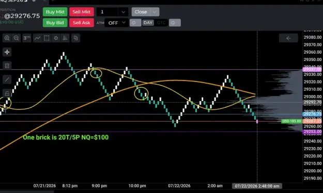The width and height of the screenshot is (323, 193).
Task: Click the 07/21/2026 date axis label
Action: pos(44,186)
